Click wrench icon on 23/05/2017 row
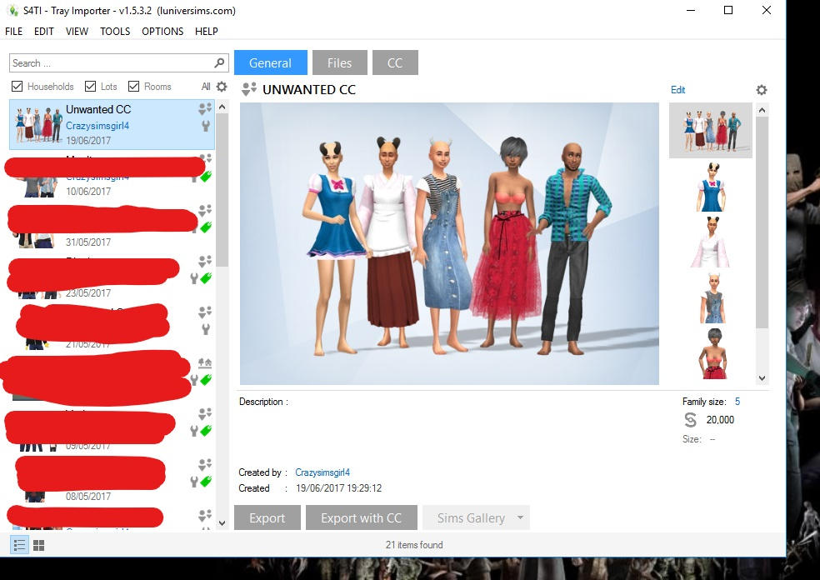The width and height of the screenshot is (820, 580). click(x=194, y=278)
